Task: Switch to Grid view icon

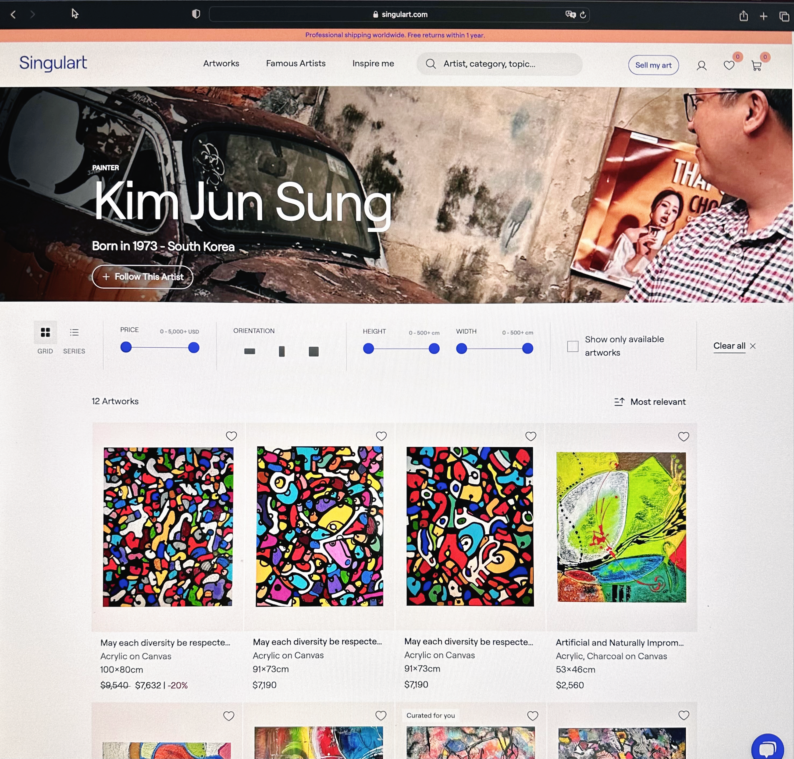Action: [x=45, y=333]
